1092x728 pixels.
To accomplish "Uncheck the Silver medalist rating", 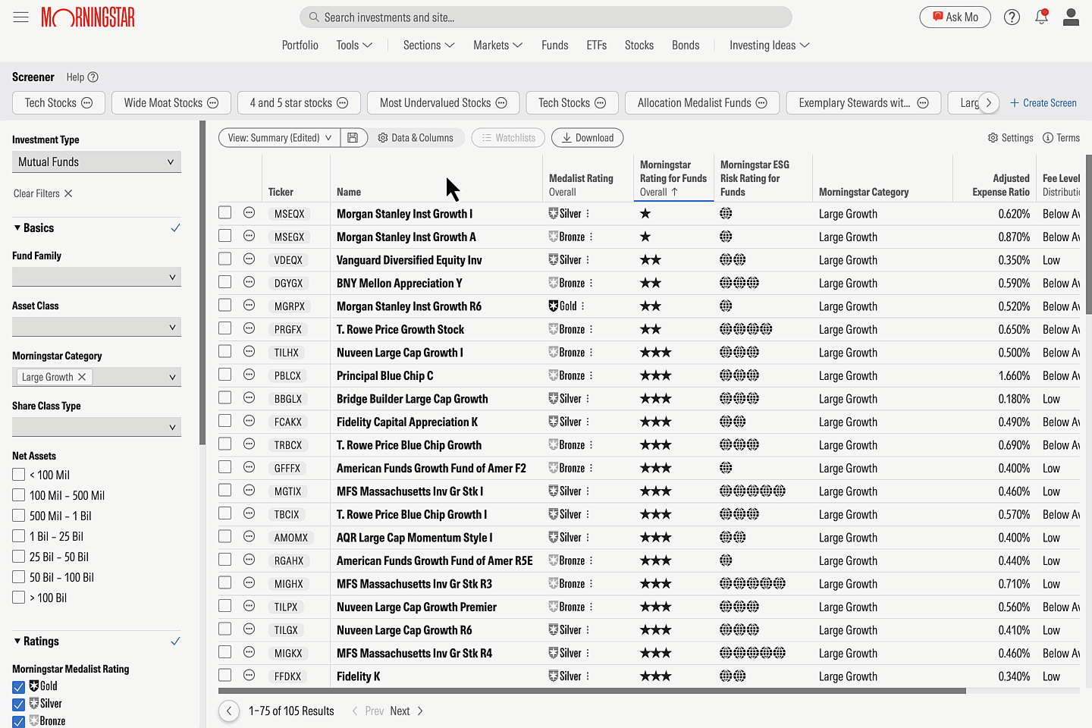I will pos(19,704).
